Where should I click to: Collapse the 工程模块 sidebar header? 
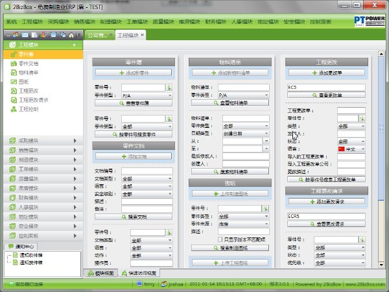(74, 45)
